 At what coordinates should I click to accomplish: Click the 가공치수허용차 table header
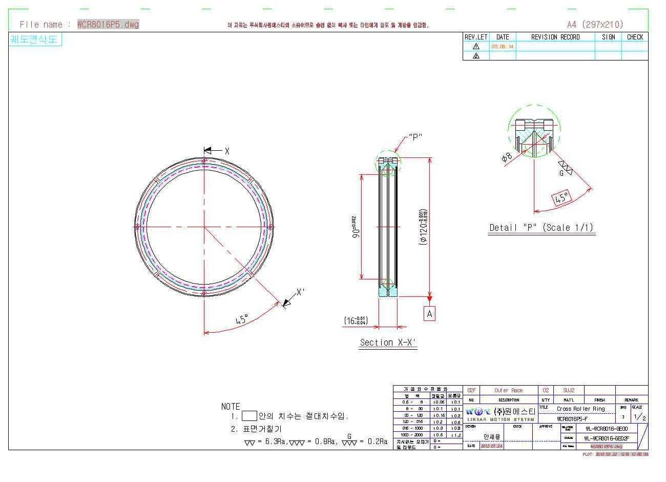point(428,389)
